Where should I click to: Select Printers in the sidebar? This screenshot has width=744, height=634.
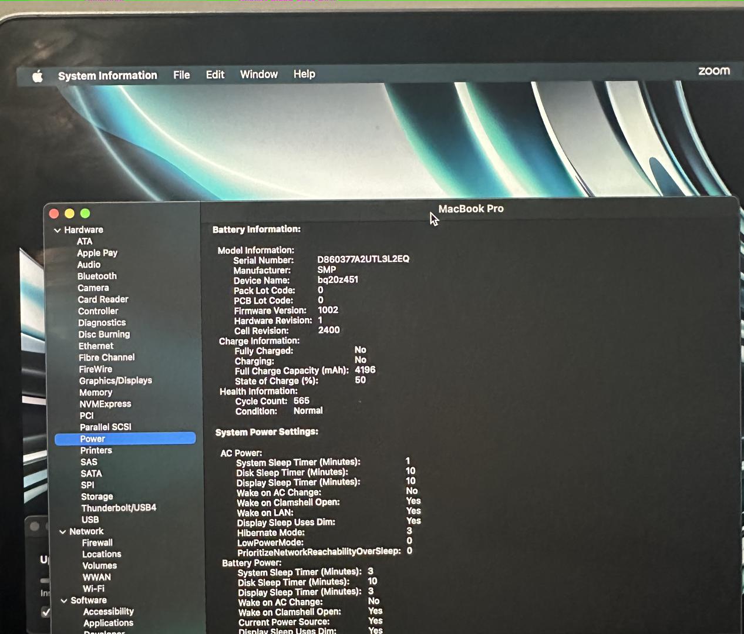pos(96,450)
